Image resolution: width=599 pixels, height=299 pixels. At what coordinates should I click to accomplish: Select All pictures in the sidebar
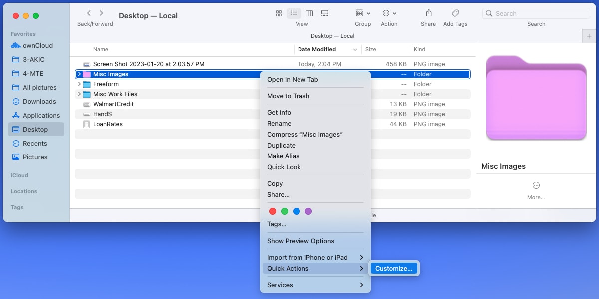42,87
